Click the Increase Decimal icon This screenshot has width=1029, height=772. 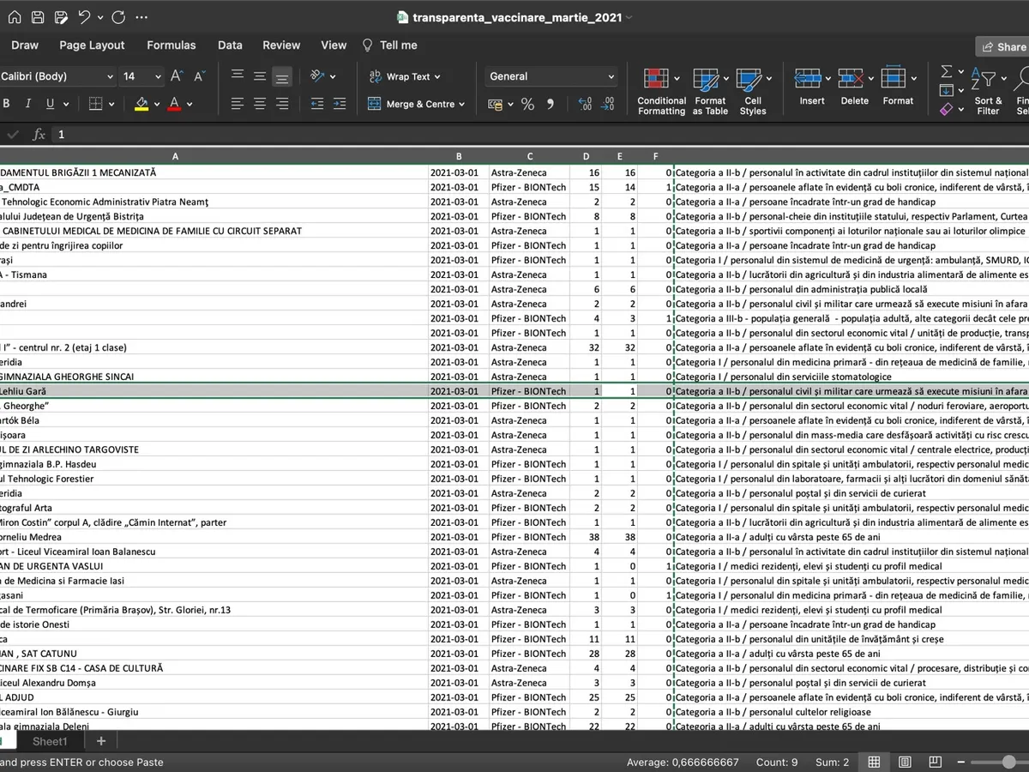coord(585,105)
